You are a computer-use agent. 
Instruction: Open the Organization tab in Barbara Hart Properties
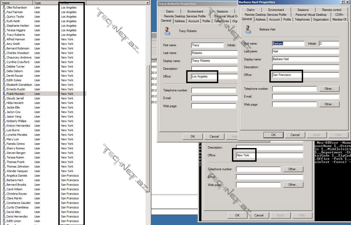(x=321, y=20)
